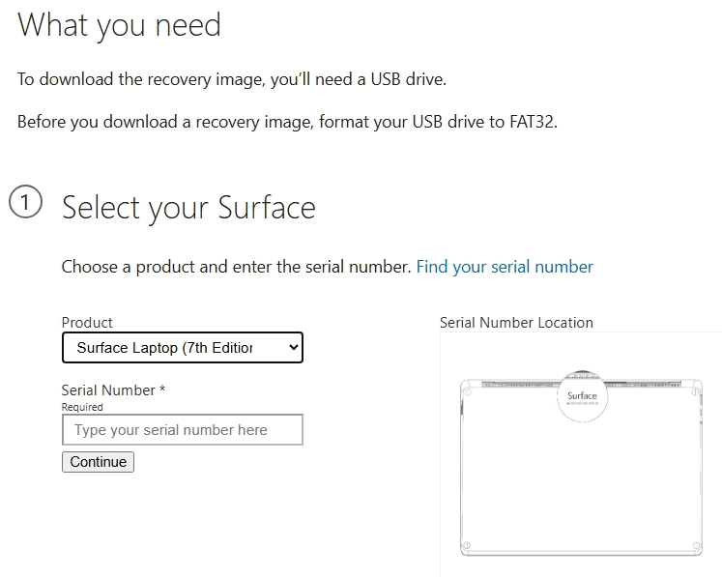Image resolution: width=722 pixels, height=577 pixels.
Task: Click the What you need heading
Action: point(119,25)
